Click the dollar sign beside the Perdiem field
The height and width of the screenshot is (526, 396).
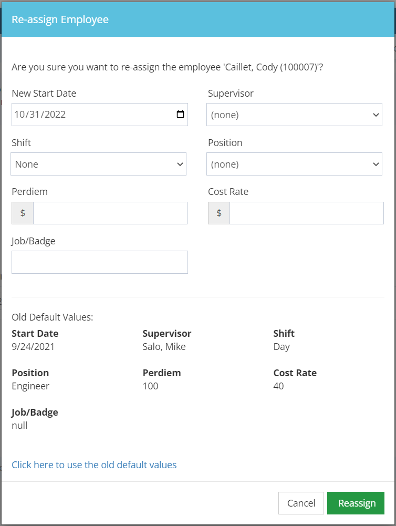pos(23,213)
